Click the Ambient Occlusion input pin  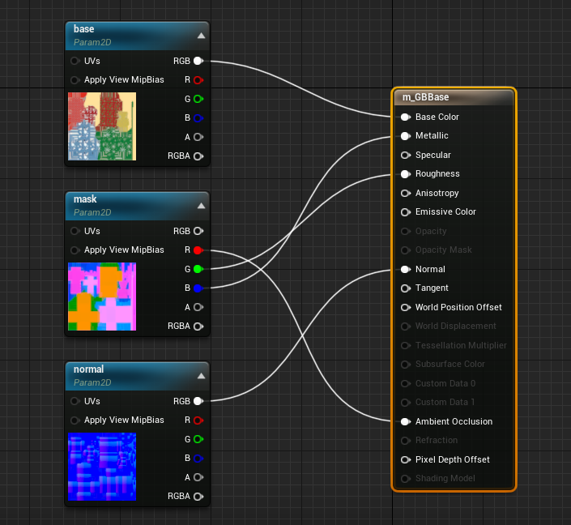point(406,421)
